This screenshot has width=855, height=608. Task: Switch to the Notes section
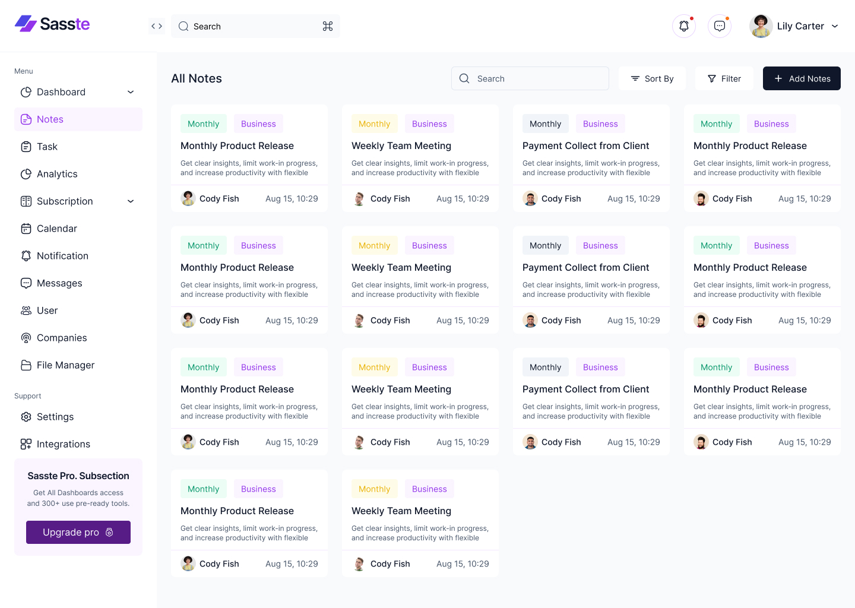pos(50,119)
